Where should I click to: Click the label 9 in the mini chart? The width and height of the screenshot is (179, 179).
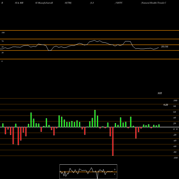(115, 170)
